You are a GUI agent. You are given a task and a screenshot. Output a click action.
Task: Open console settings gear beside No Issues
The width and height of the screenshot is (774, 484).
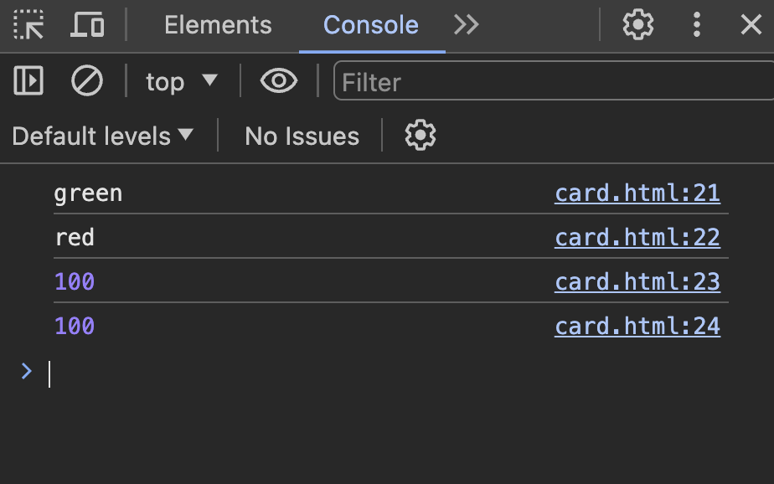pyautogui.click(x=421, y=136)
